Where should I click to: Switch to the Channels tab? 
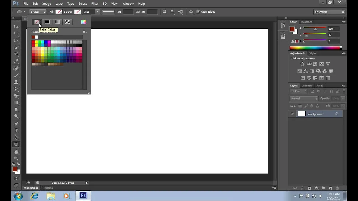307,85
